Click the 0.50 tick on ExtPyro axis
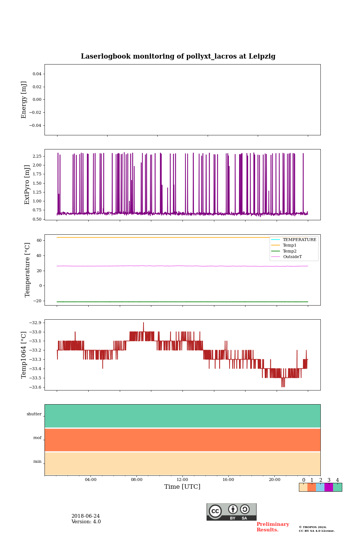Image resolution: width=356 pixels, height=534 pixels. (37, 219)
